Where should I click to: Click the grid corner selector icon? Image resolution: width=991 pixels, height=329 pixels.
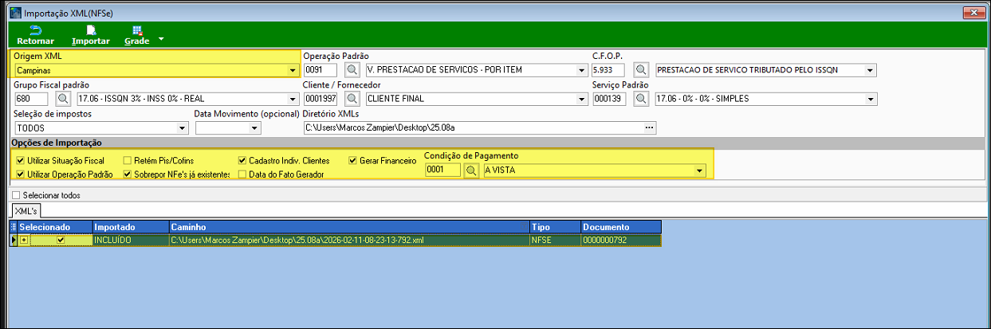pos(13,227)
